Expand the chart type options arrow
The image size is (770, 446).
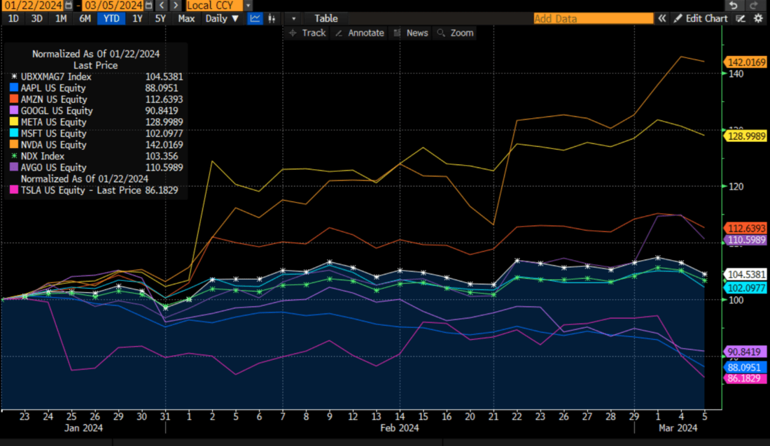tap(293, 18)
